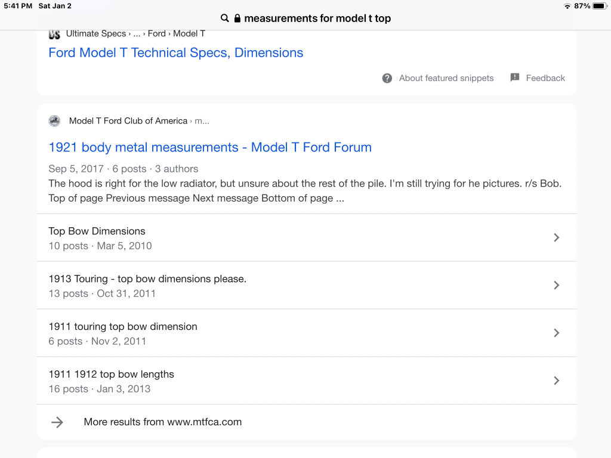Tap the padlock security icon
The image size is (611, 458).
click(x=237, y=18)
